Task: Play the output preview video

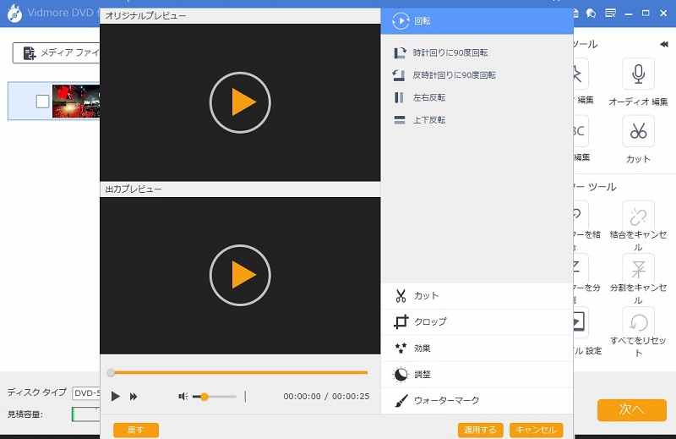Action: (x=240, y=275)
